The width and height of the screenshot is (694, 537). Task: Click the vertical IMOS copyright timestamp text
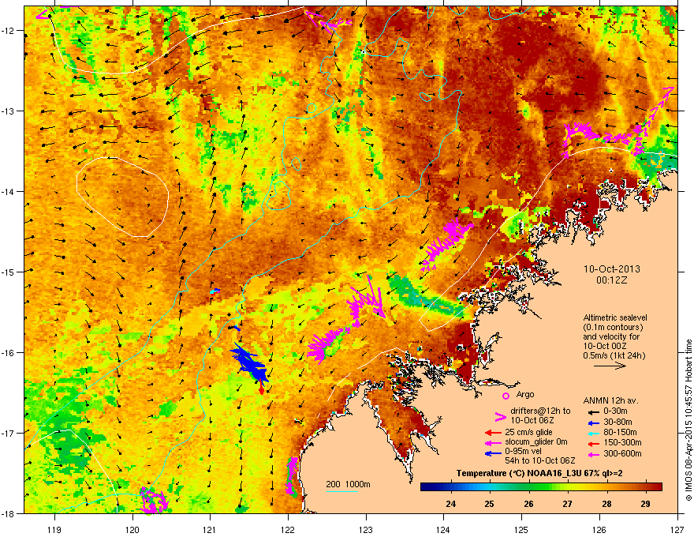pos(688,420)
